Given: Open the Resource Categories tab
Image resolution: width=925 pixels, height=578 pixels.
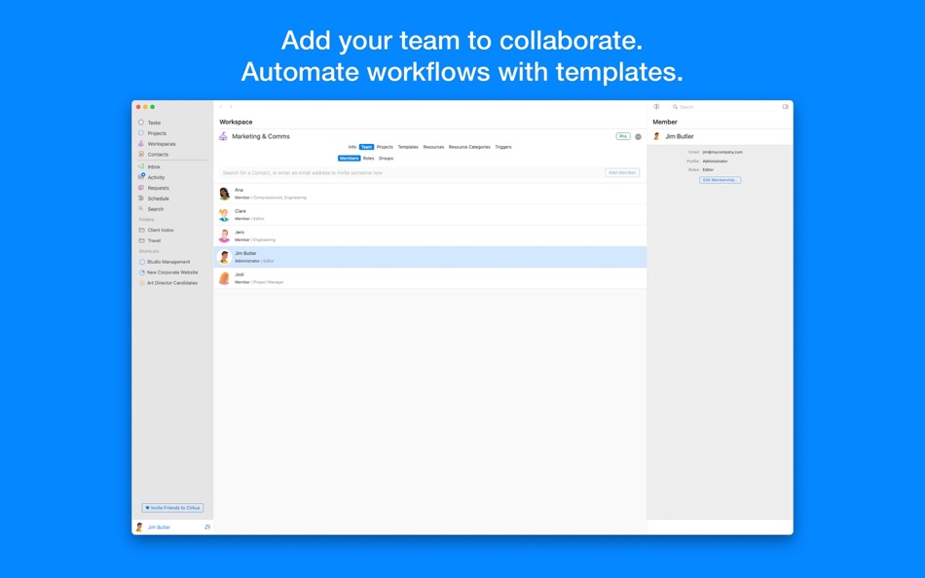Looking at the screenshot, I should [469, 147].
